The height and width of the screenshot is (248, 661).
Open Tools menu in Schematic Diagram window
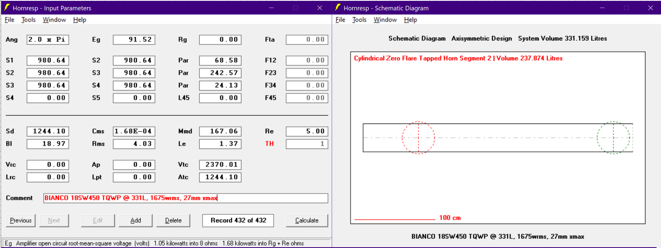pos(359,20)
